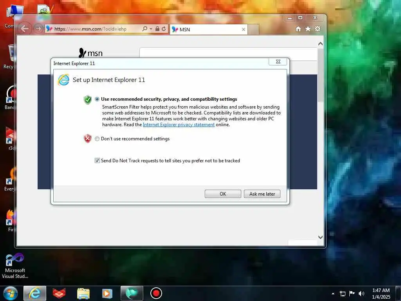
Task: Open the Windows Start orb
Action: click(x=11, y=293)
